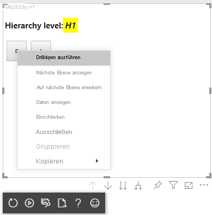Screen dimensions: 212x215
Task: Go to next hierarchy level double-arrow icon
Action: point(123,185)
